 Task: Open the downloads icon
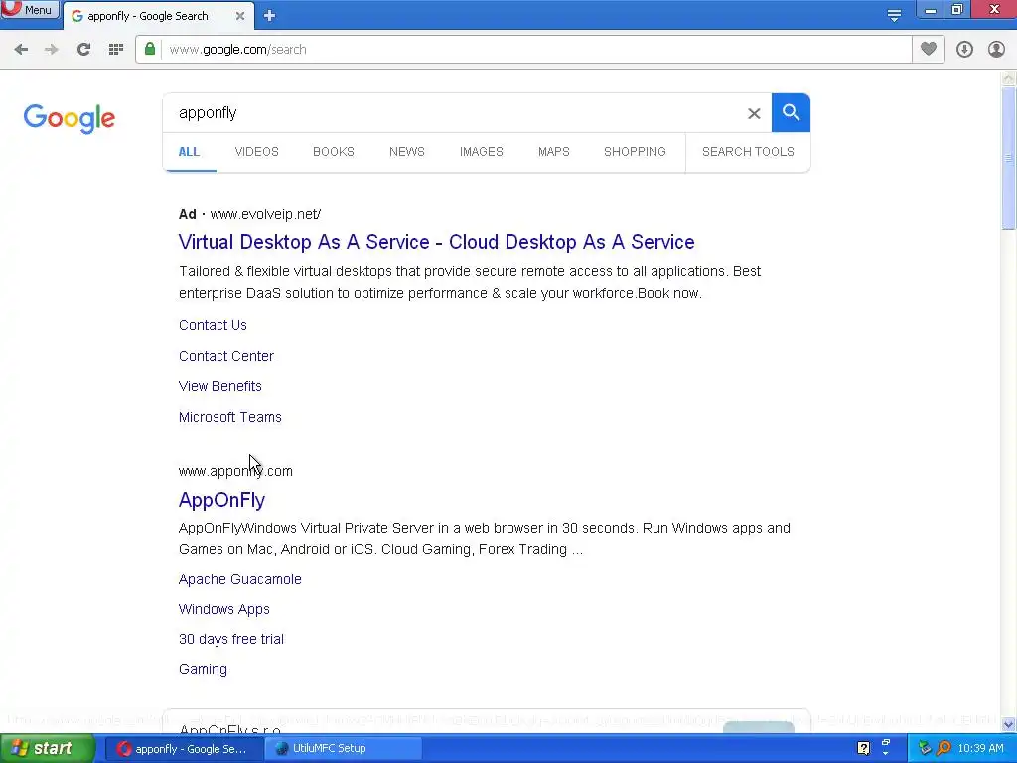(964, 50)
